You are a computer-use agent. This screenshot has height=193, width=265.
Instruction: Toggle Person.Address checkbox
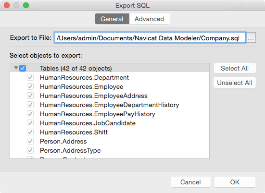tap(30, 141)
